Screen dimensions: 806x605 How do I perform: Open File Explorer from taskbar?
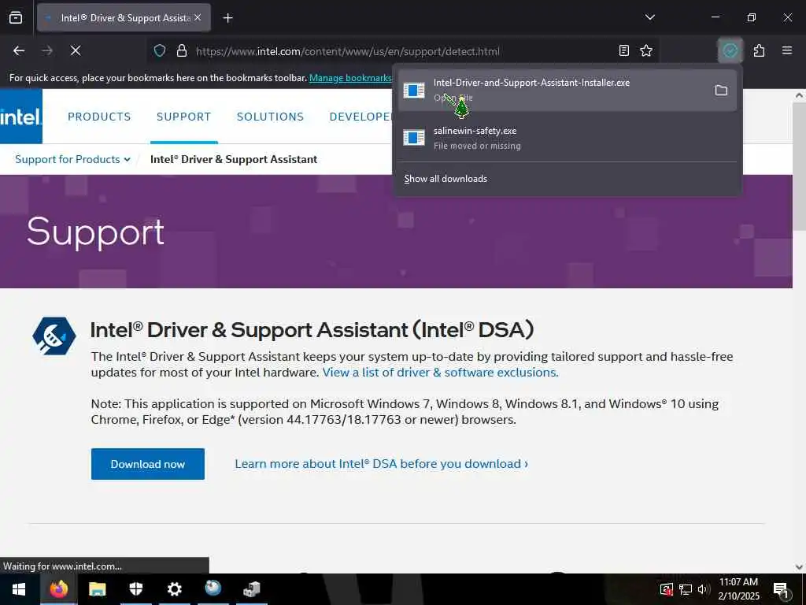point(97,589)
